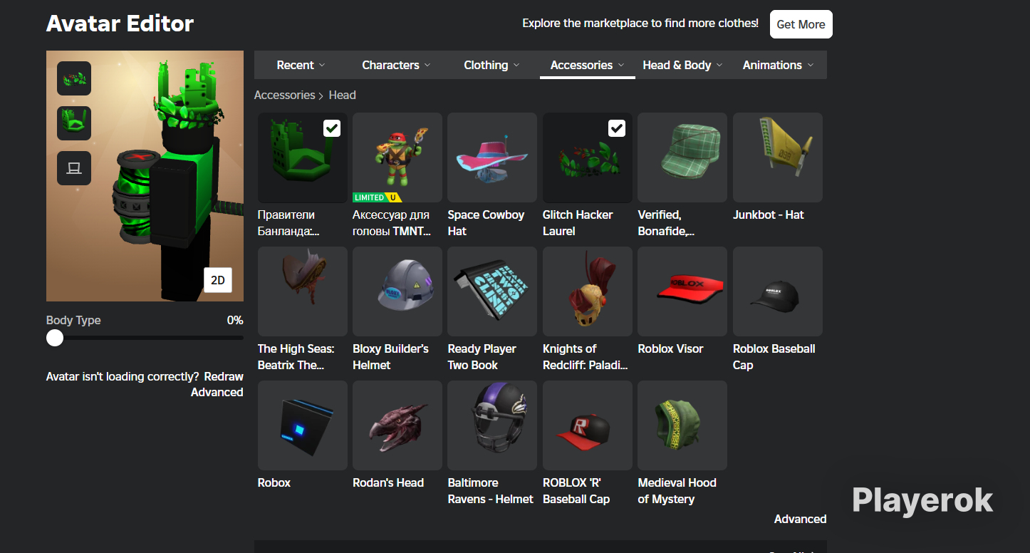Equip the green plaid Verified Bonafide cap
This screenshot has height=553, width=1030.
click(x=682, y=157)
